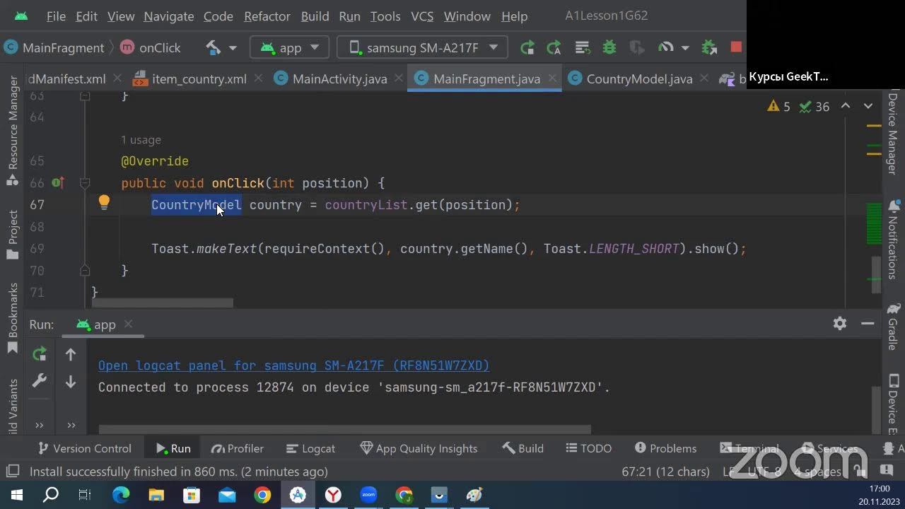Image resolution: width=905 pixels, height=509 pixels.
Task: Open the Project side panel
Action: pyautogui.click(x=12, y=235)
